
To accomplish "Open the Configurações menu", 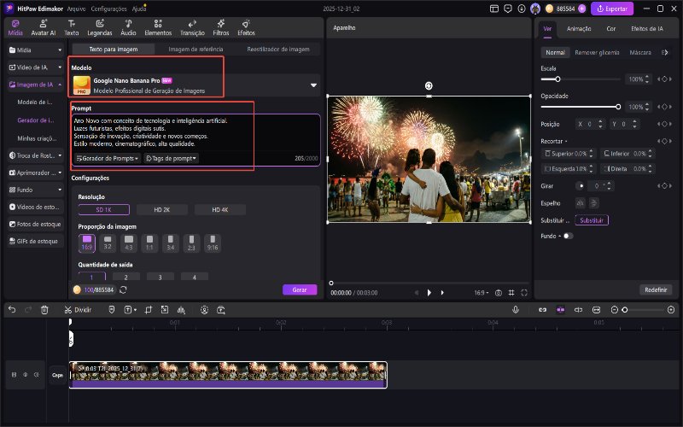I will [108, 9].
